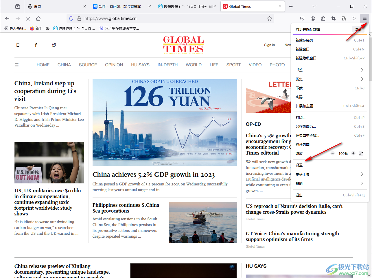Viewport: 372px width, 278px height.
Task: Show more toolbar tools chevron
Action: [x=354, y=18]
